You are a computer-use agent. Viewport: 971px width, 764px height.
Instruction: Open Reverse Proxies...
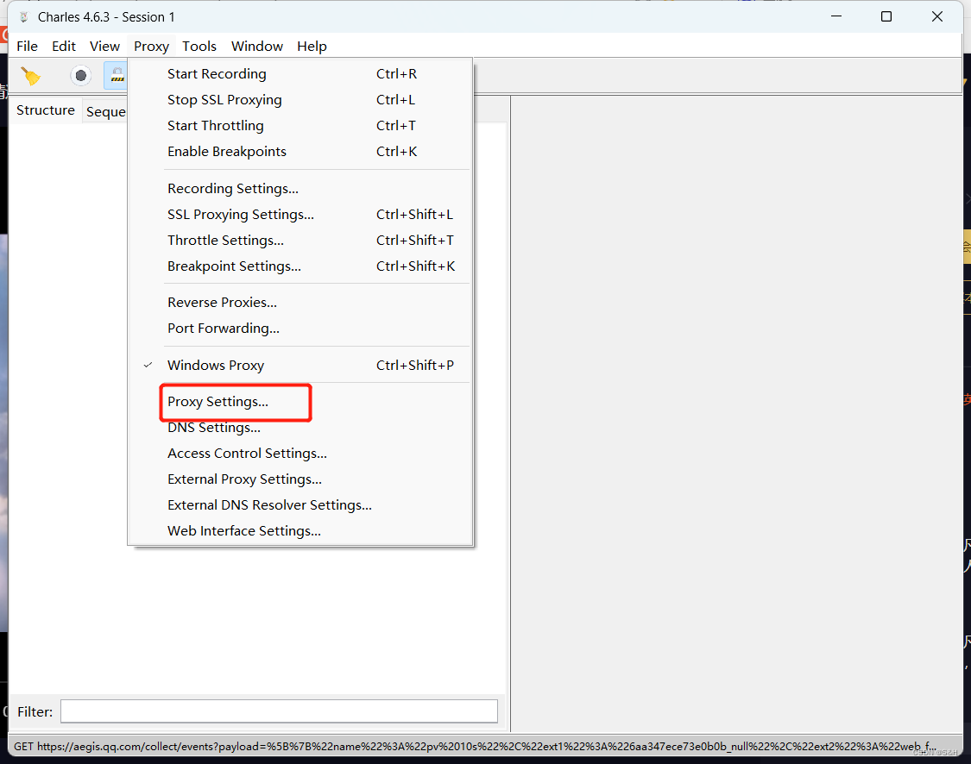pos(300,303)
